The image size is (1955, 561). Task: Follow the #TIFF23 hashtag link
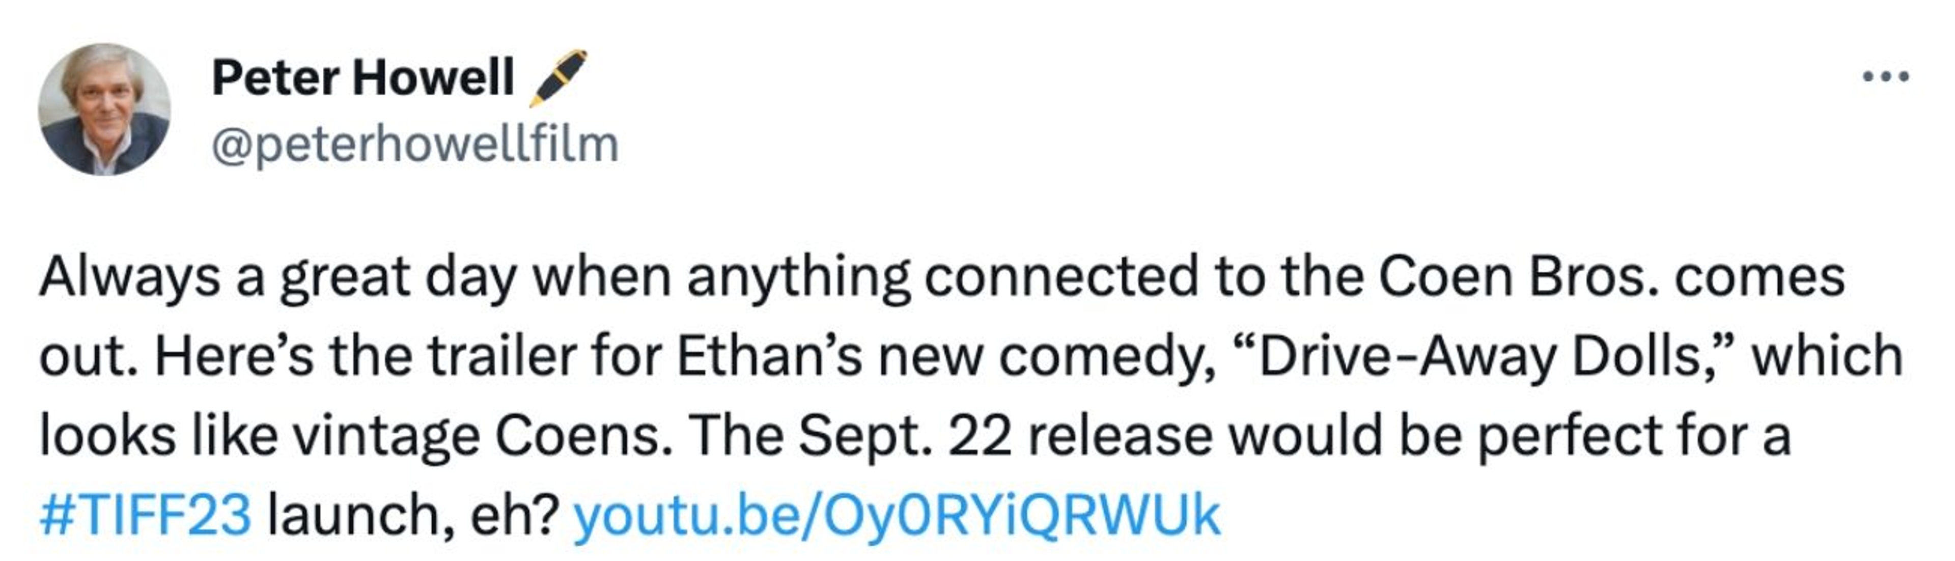tap(145, 515)
